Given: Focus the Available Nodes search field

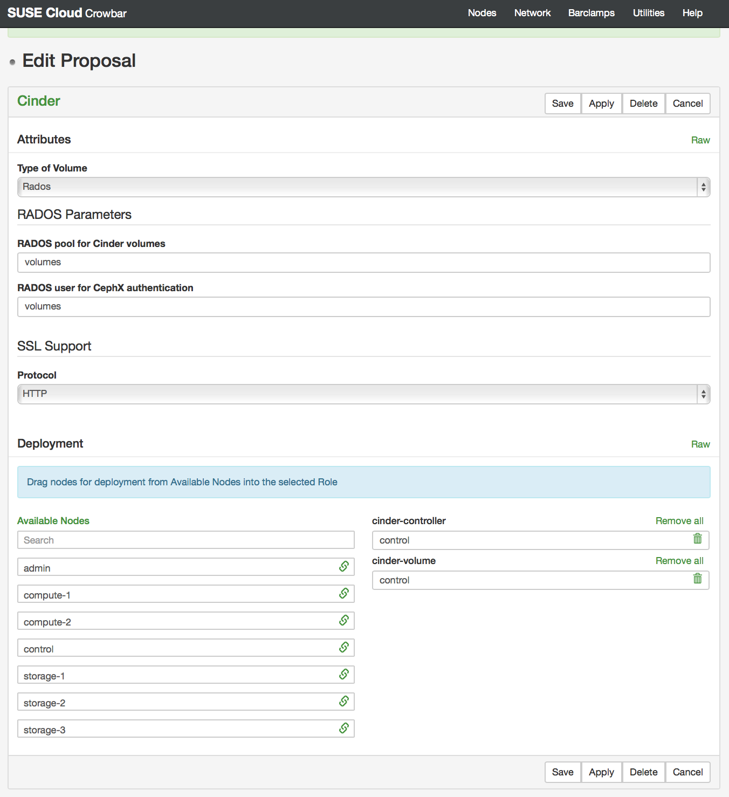Looking at the screenshot, I should coord(186,540).
